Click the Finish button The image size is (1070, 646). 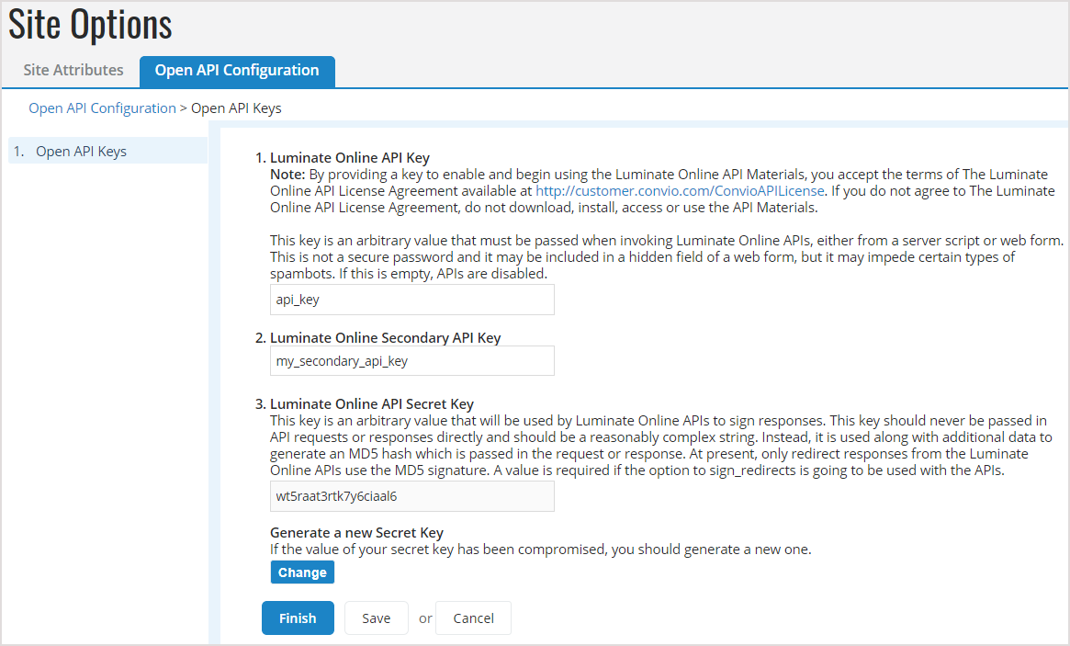click(x=298, y=618)
